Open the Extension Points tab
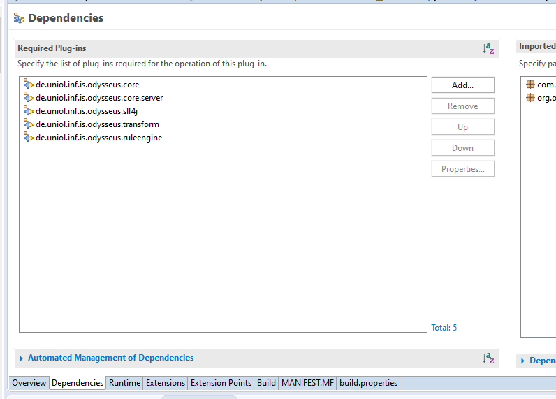 click(x=221, y=383)
